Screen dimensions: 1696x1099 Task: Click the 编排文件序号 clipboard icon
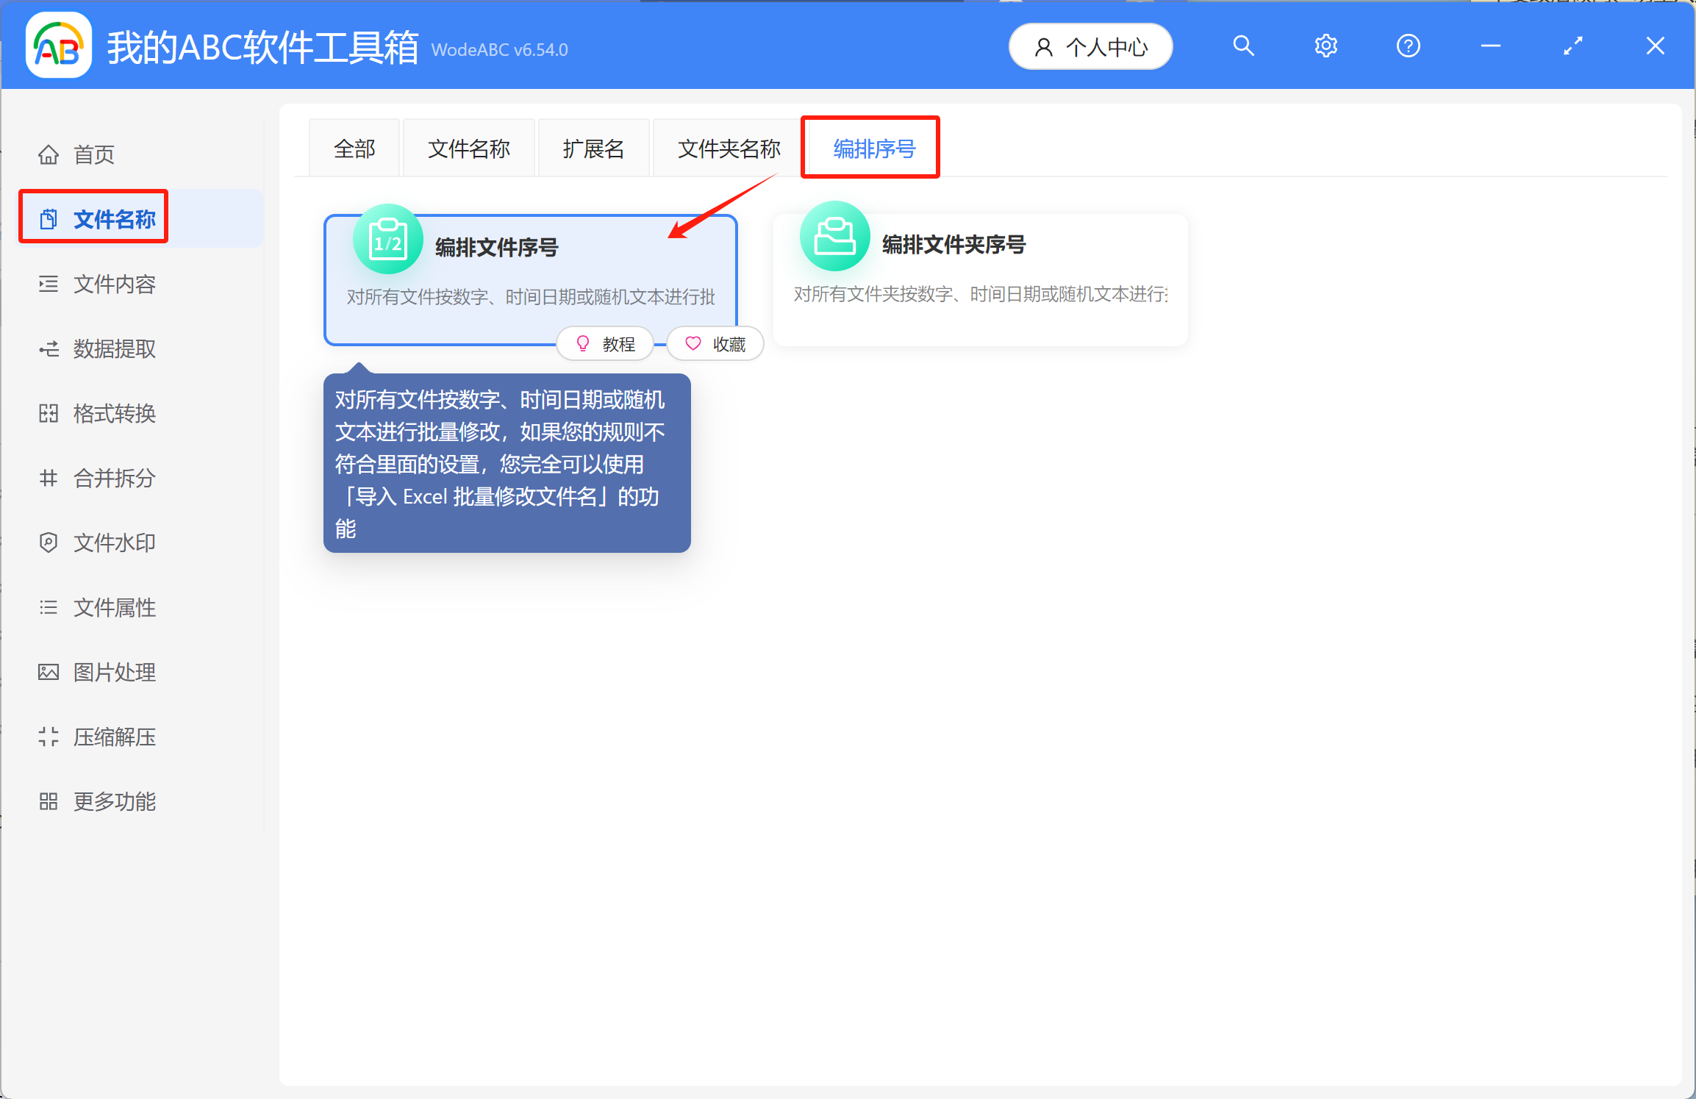point(388,239)
